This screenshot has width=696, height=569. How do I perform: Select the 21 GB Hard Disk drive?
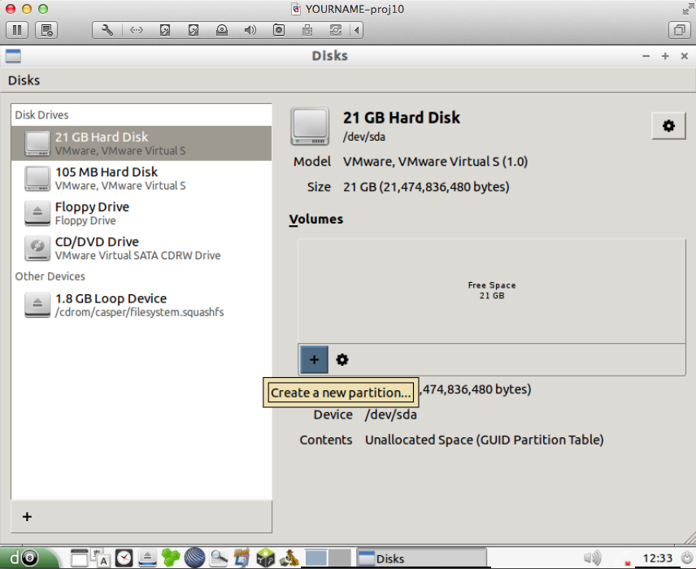pos(141,143)
